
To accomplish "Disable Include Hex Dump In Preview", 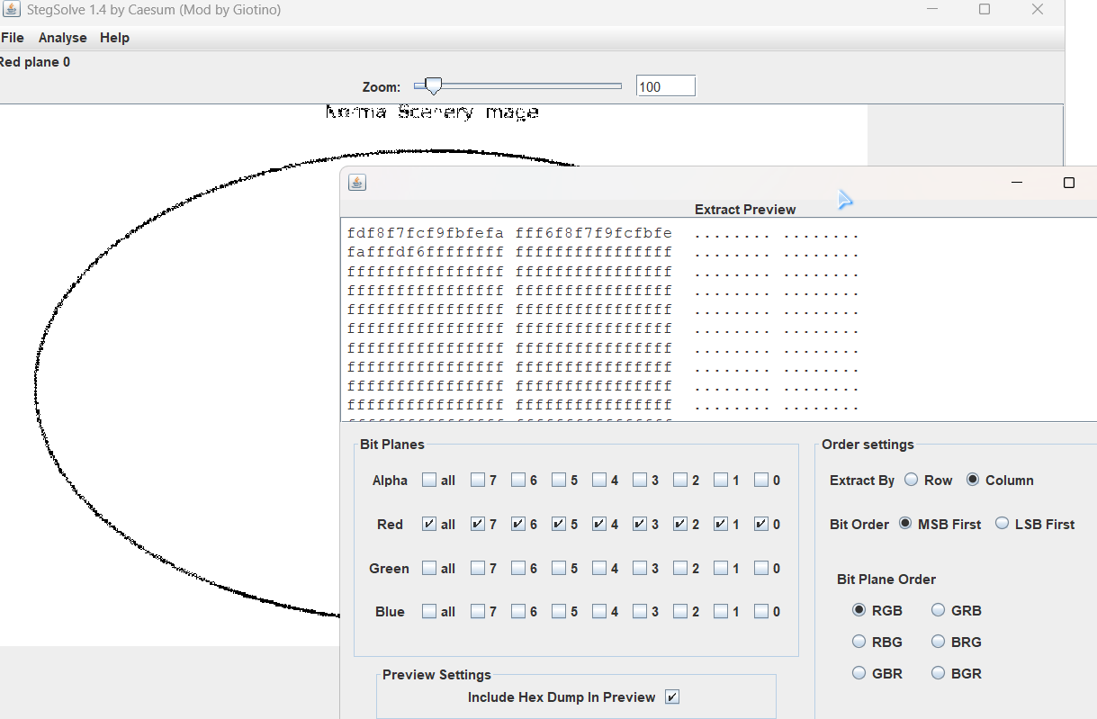I will click(x=672, y=697).
